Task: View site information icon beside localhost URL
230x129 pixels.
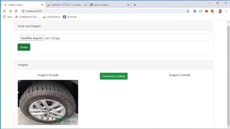Action: (23, 11)
